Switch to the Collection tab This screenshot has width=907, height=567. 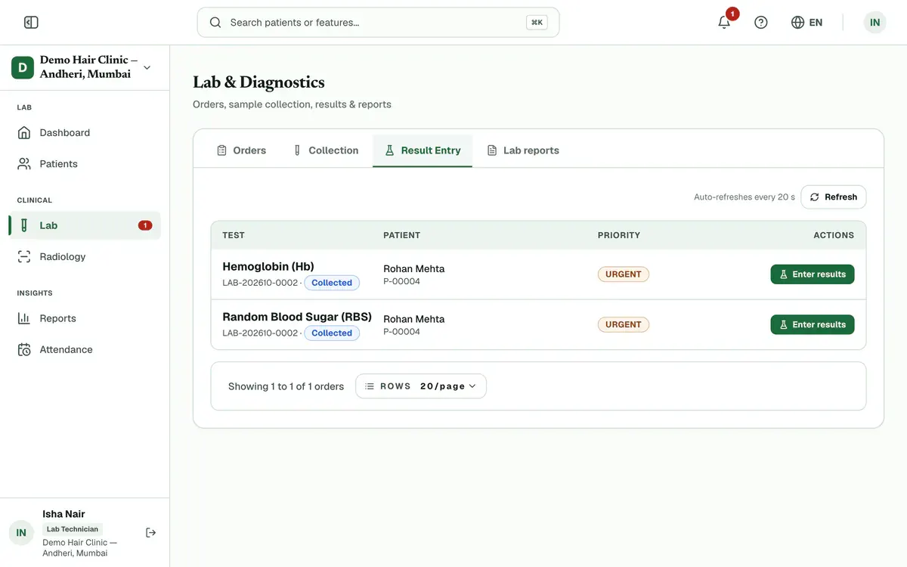click(x=325, y=150)
